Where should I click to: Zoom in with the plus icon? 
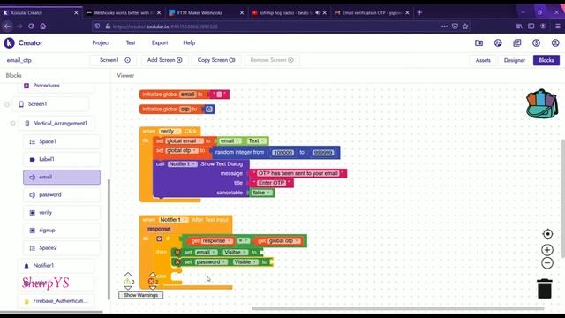547,249
